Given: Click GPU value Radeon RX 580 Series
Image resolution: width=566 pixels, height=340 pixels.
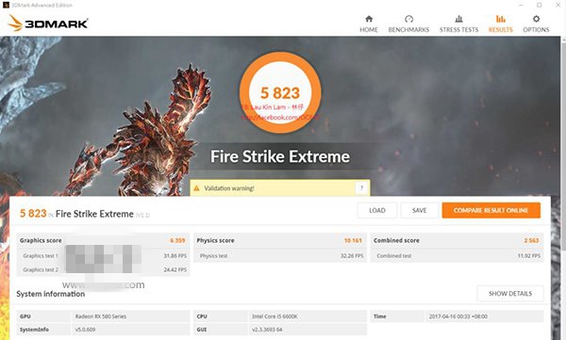Looking at the screenshot, I should (101, 316).
